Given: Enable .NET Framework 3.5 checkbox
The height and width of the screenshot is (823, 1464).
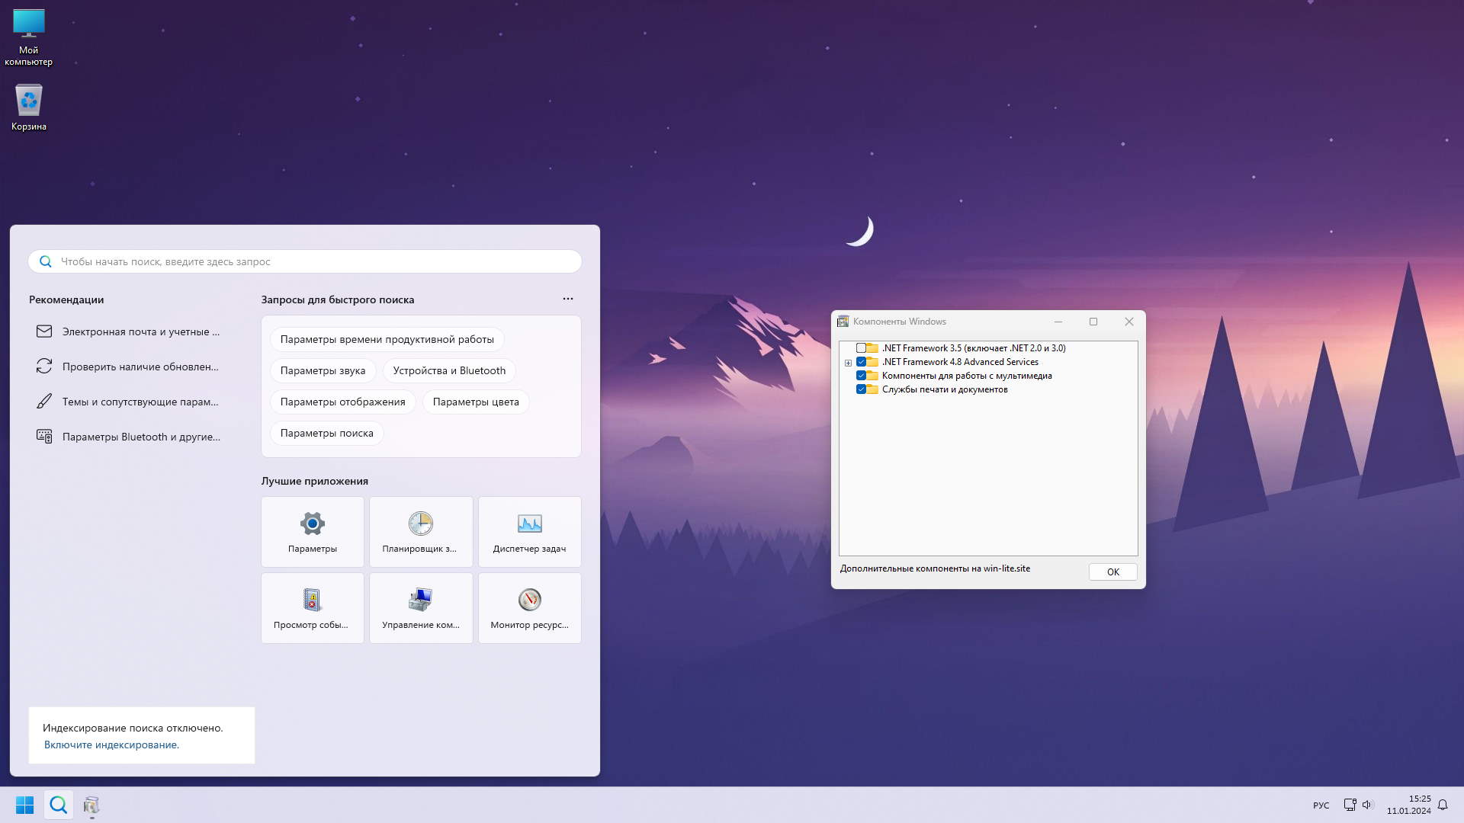Looking at the screenshot, I should [861, 348].
